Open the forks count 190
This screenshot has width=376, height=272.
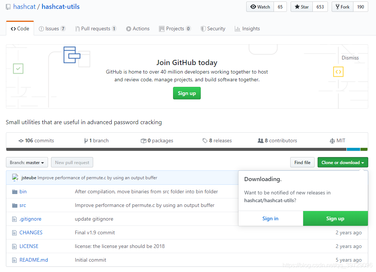click(360, 7)
